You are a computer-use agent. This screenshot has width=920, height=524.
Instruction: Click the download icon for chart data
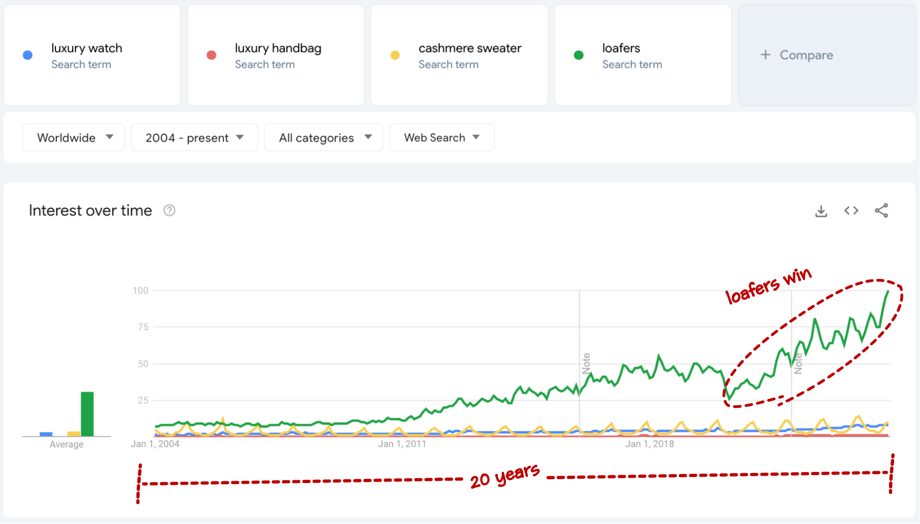point(821,210)
